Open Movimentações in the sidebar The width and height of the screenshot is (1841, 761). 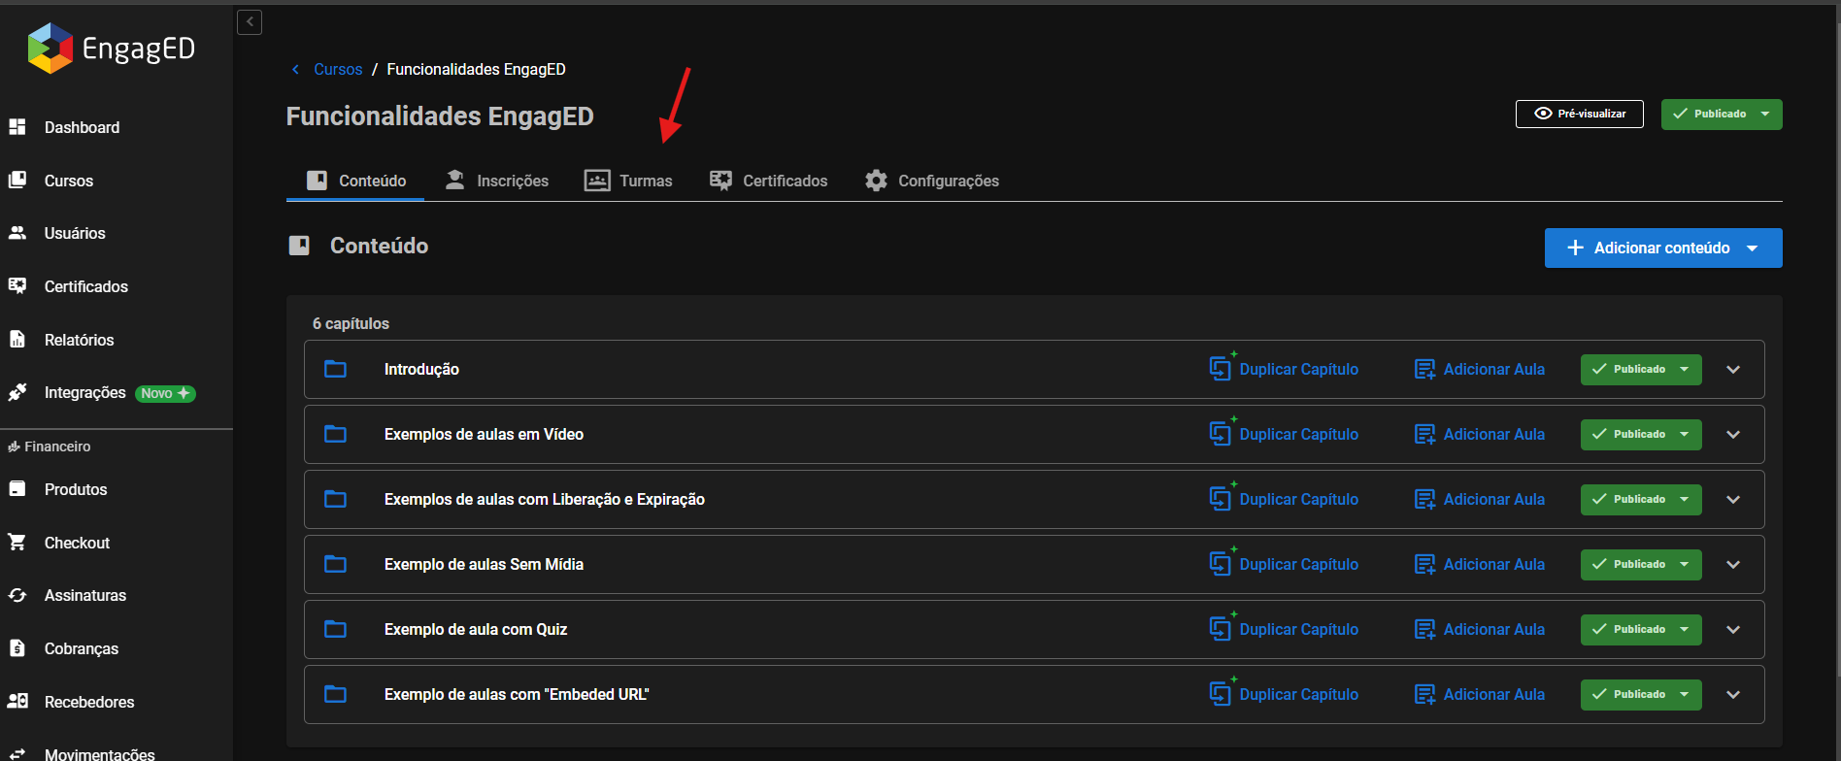99,754
